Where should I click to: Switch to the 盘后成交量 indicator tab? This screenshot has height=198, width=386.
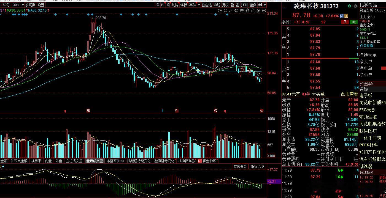95,161
